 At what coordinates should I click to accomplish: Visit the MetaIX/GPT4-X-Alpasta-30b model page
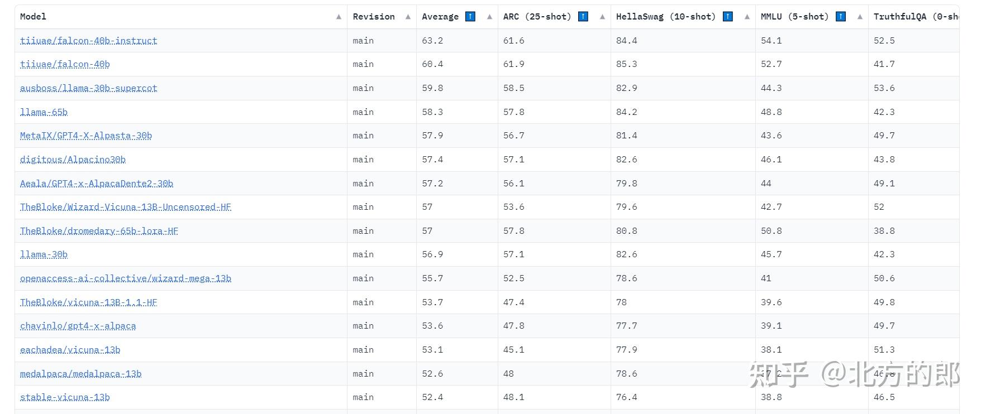[85, 136]
